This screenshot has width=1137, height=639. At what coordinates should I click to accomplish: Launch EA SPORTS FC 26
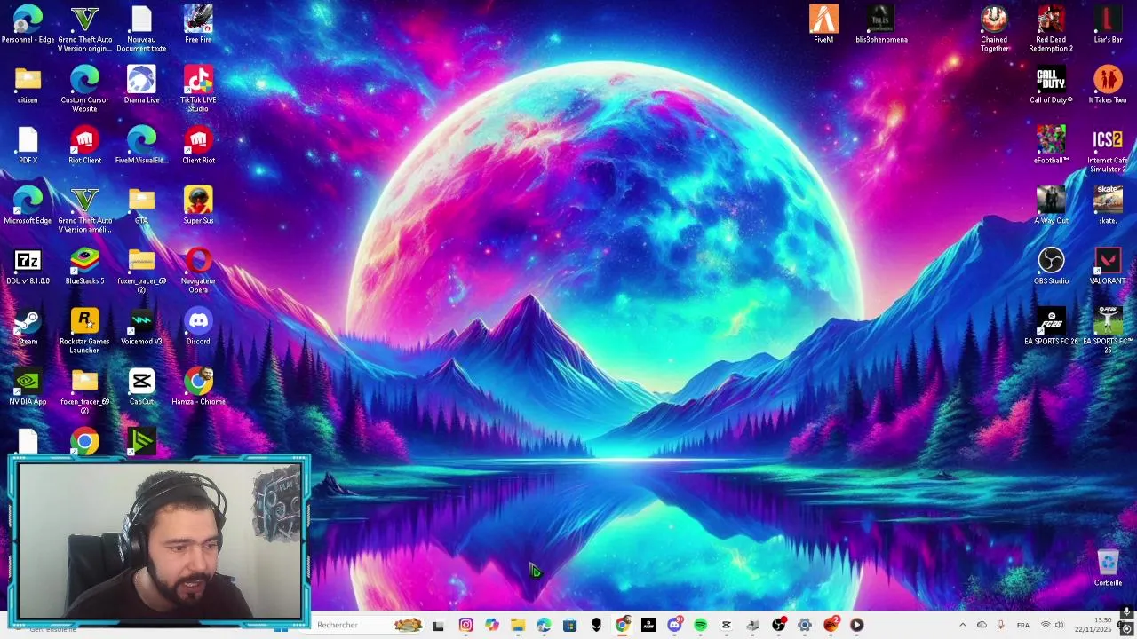(1051, 326)
